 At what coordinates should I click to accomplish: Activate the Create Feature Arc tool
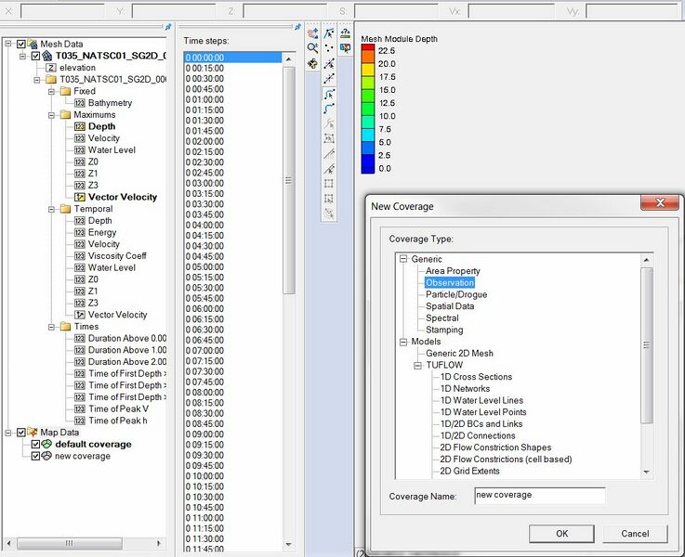(329, 109)
